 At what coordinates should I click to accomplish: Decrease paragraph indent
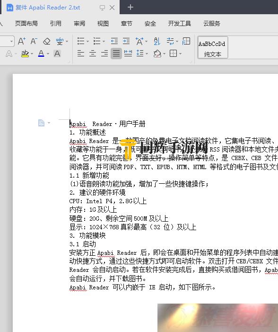point(114,41)
